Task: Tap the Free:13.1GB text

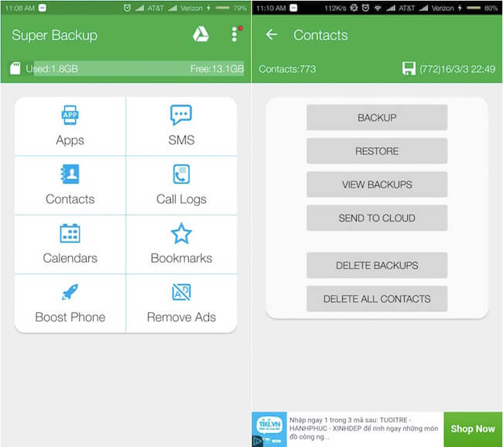Action: pyautogui.click(x=217, y=69)
